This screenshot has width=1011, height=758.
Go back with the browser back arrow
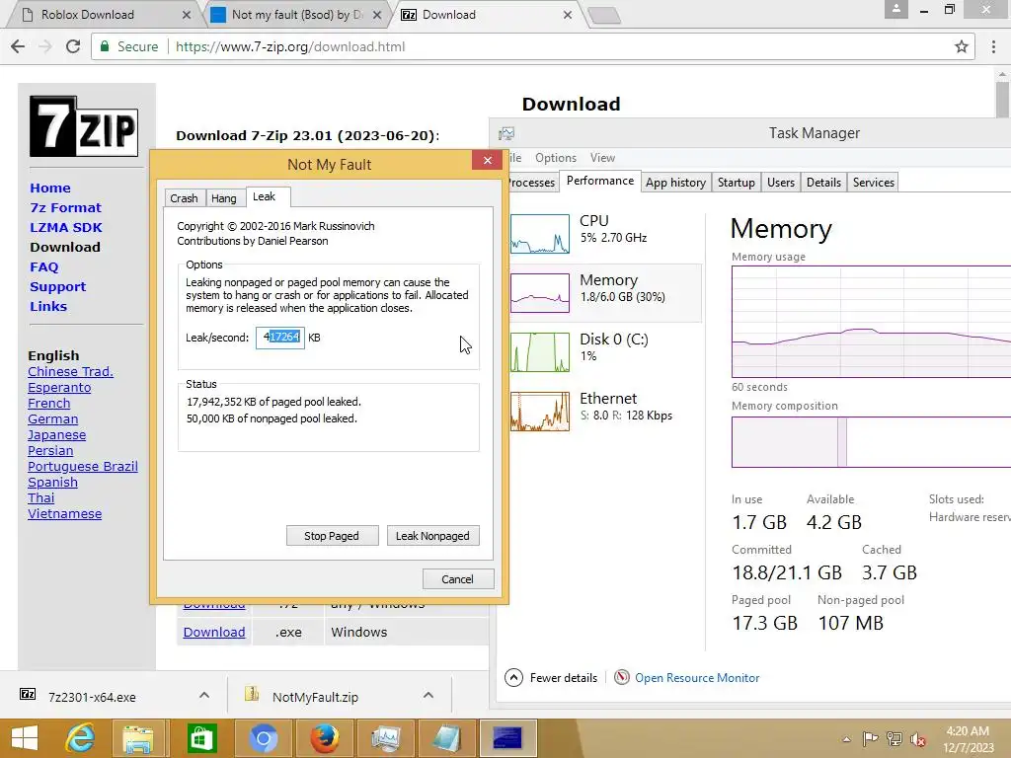18,46
